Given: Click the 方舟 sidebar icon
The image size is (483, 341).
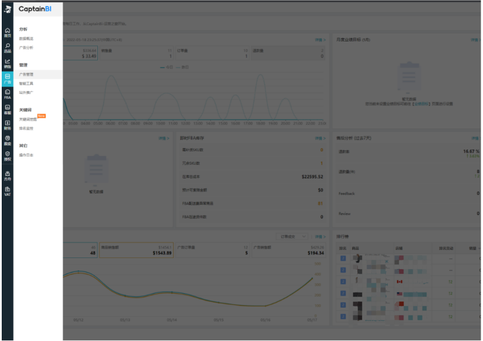Looking at the screenshot, I should click(7, 175).
